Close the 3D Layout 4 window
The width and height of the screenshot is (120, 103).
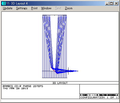click(116, 3)
